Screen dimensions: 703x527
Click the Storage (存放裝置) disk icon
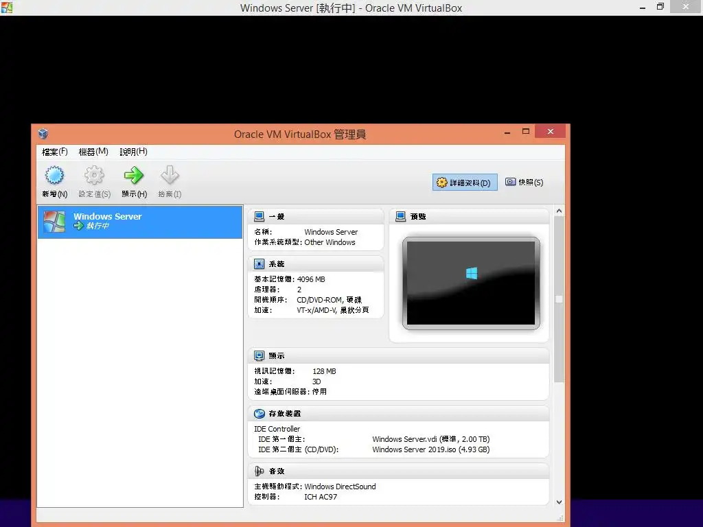259,414
